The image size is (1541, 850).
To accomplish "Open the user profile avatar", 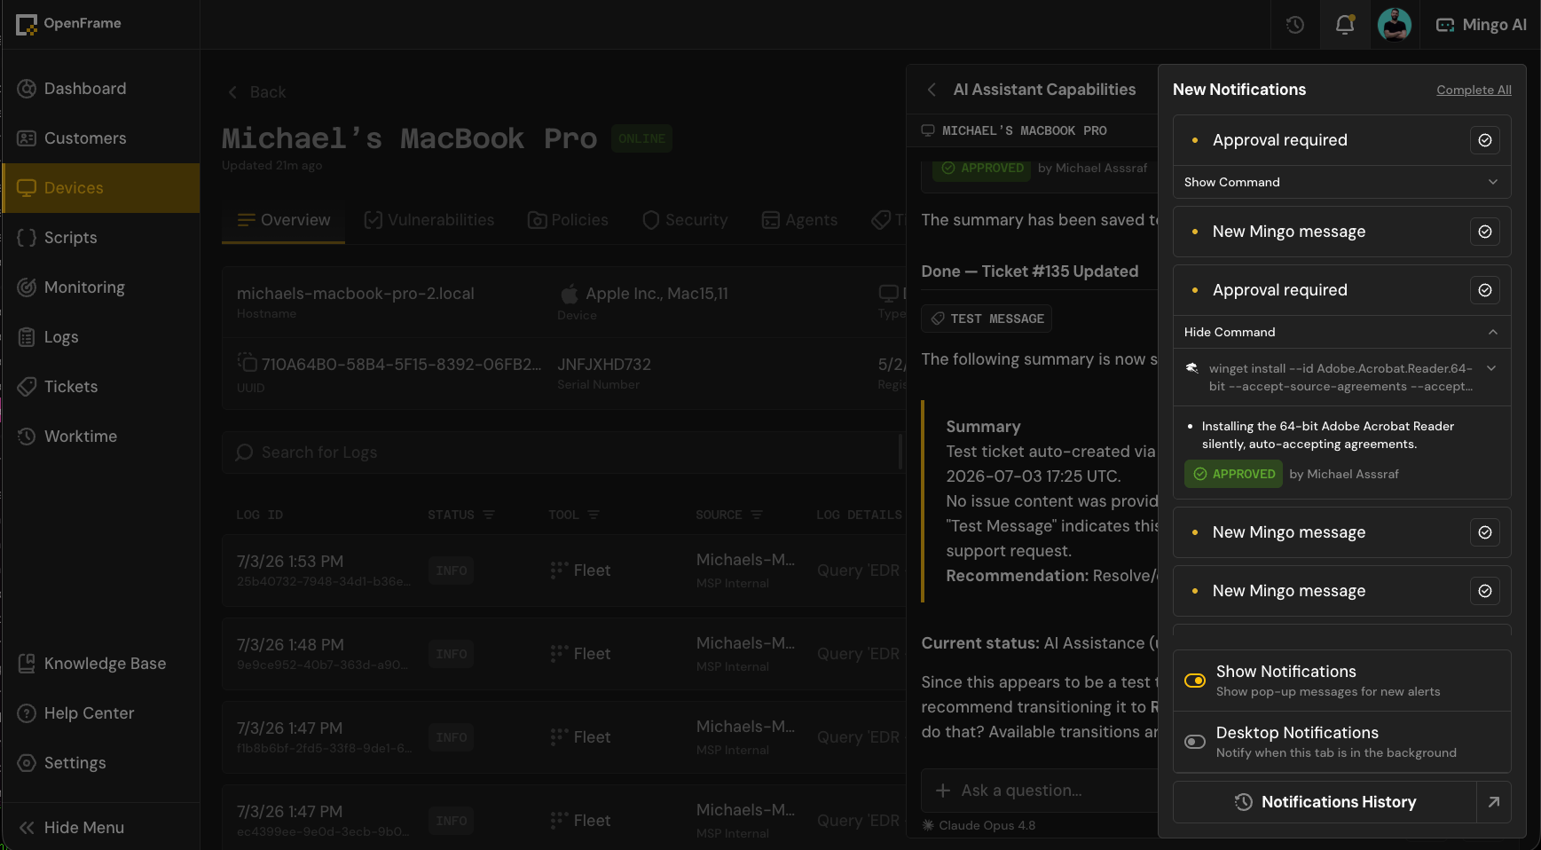I will [1395, 25].
